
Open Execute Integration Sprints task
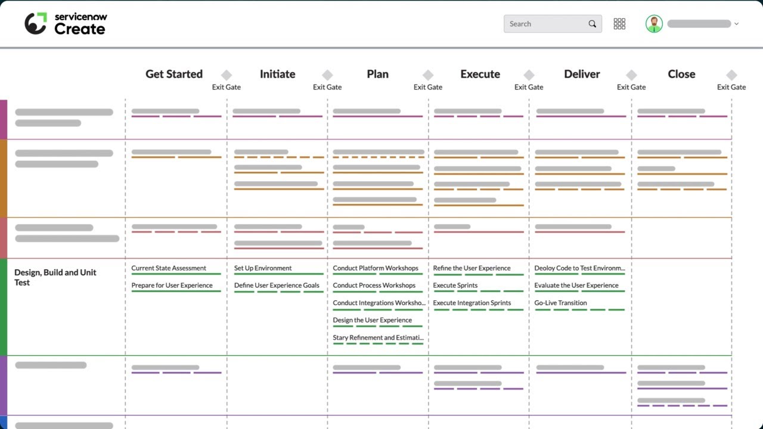pyautogui.click(x=472, y=303)
